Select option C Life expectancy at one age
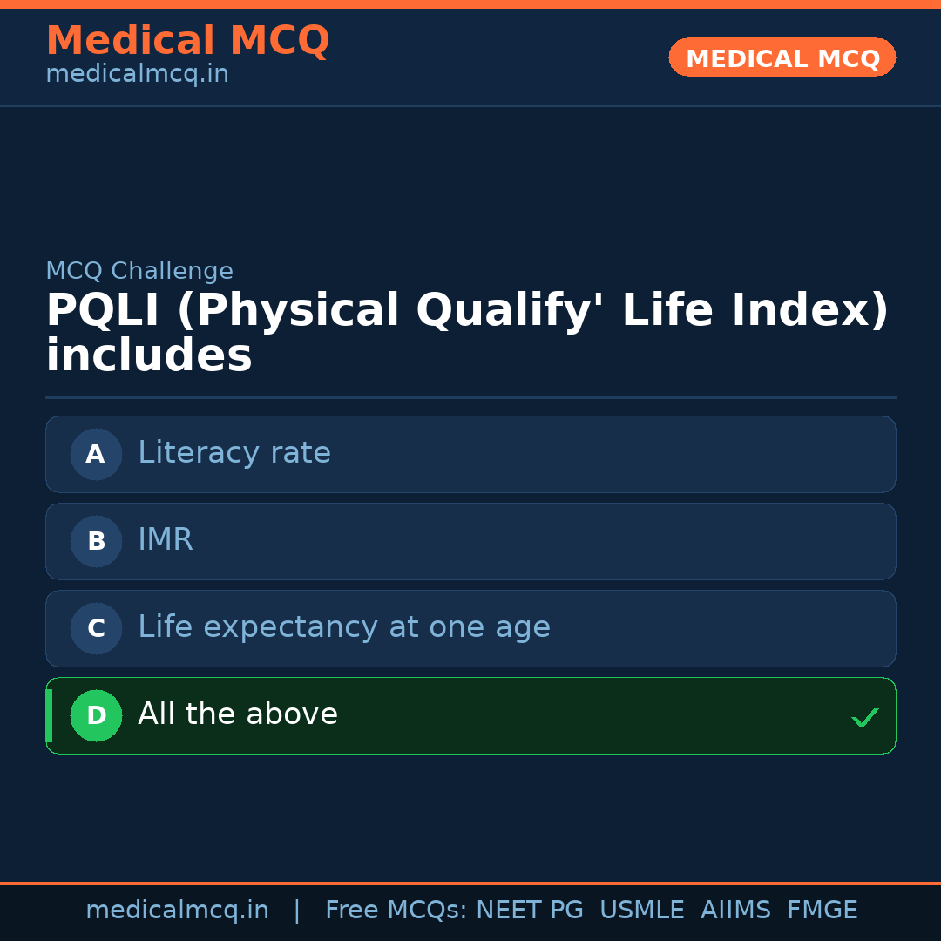The width and height of the screenshot is (941, 941). 470,628
